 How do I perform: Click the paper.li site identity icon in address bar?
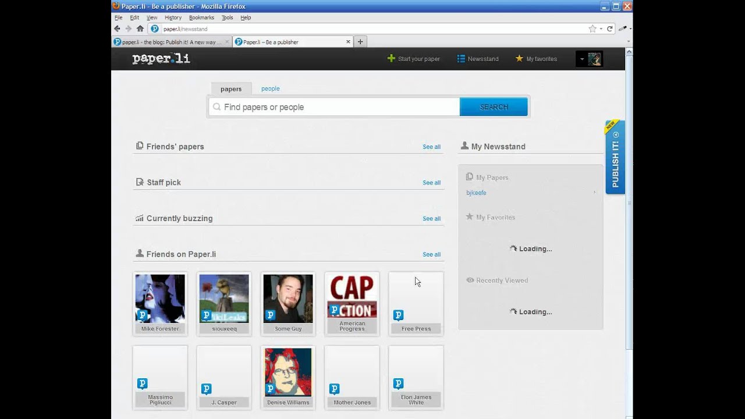pos(155,29)
